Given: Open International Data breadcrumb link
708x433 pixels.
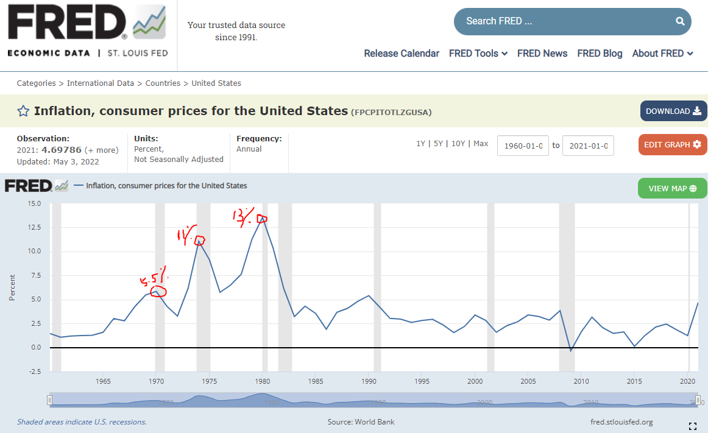Looking at the screenshot, I should point(101,83).
